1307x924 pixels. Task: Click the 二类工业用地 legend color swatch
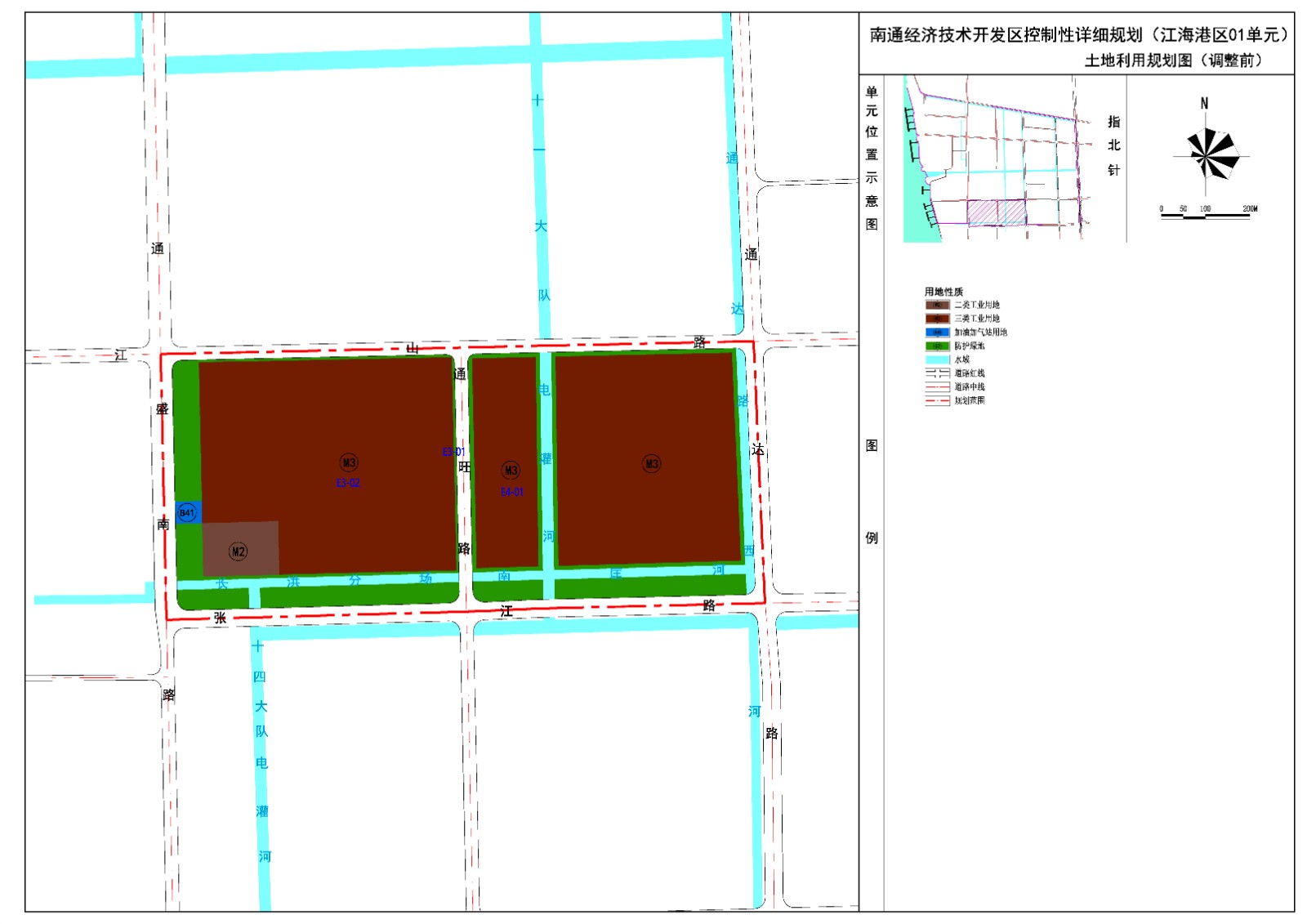click(937, 305)
